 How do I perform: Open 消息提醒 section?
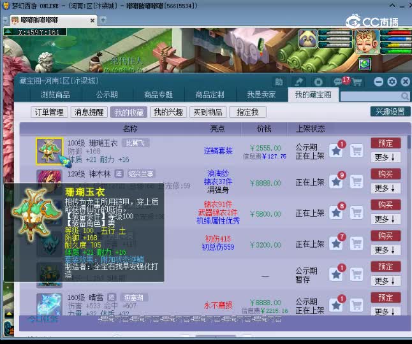pyautogui.click(x=89, y=112)
